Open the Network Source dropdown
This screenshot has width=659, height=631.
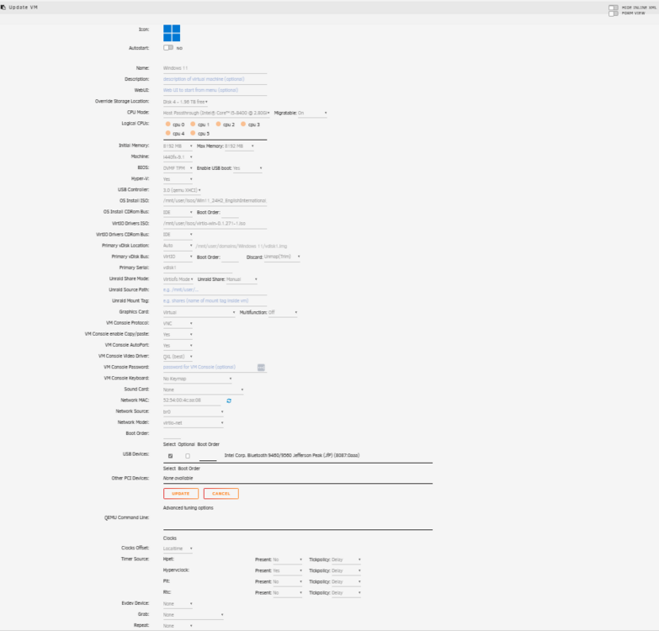[194, 412]
